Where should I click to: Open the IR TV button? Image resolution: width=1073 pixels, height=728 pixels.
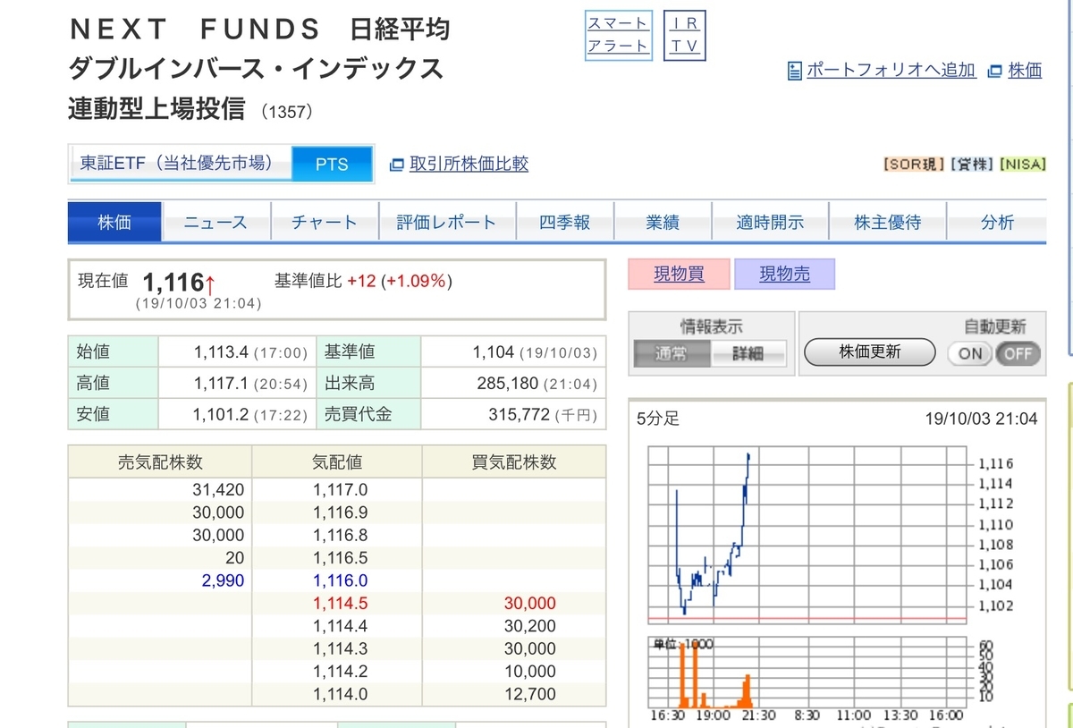[x=685, y=35]
